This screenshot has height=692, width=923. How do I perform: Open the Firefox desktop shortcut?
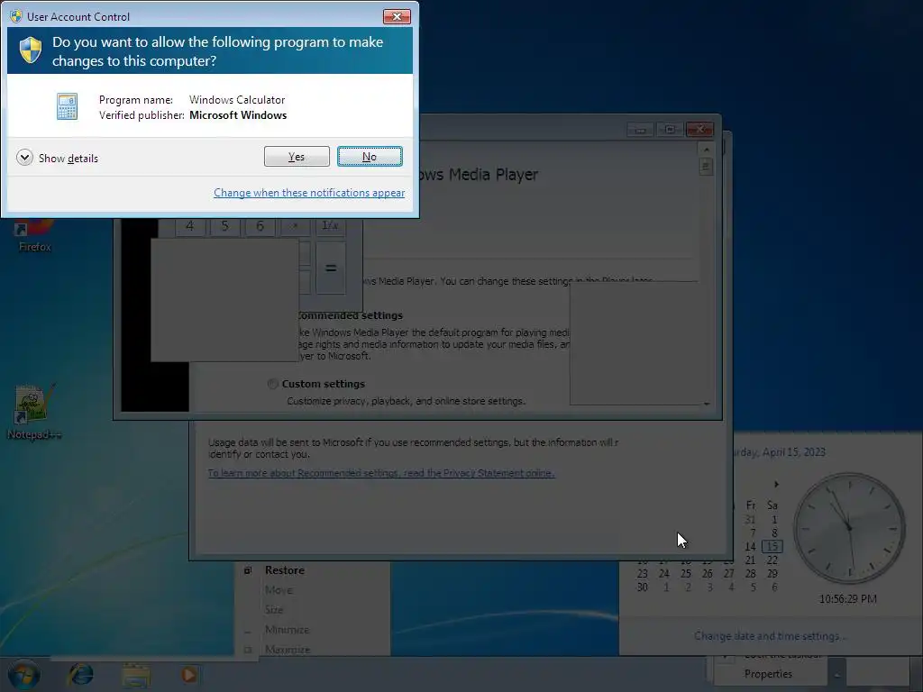coord(34,235)
